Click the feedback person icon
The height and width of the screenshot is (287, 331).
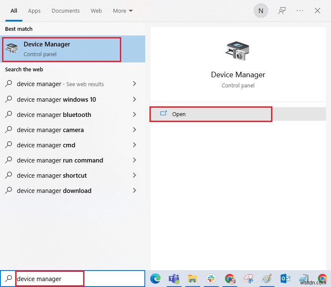coord(282,11)
